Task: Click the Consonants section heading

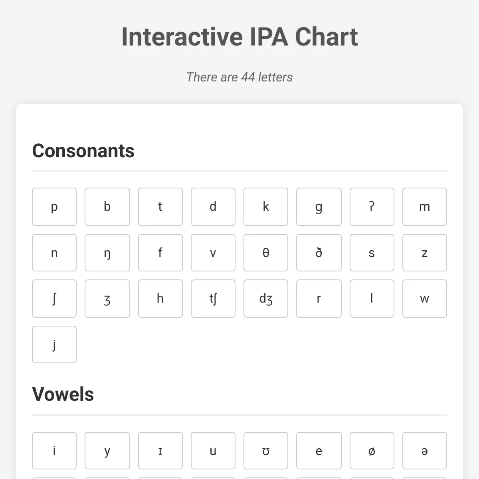Action: (83, 151)
